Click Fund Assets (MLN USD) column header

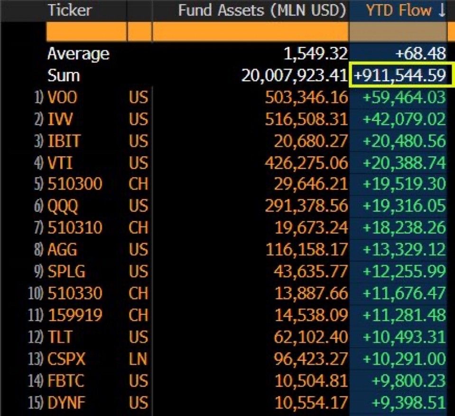262,10
